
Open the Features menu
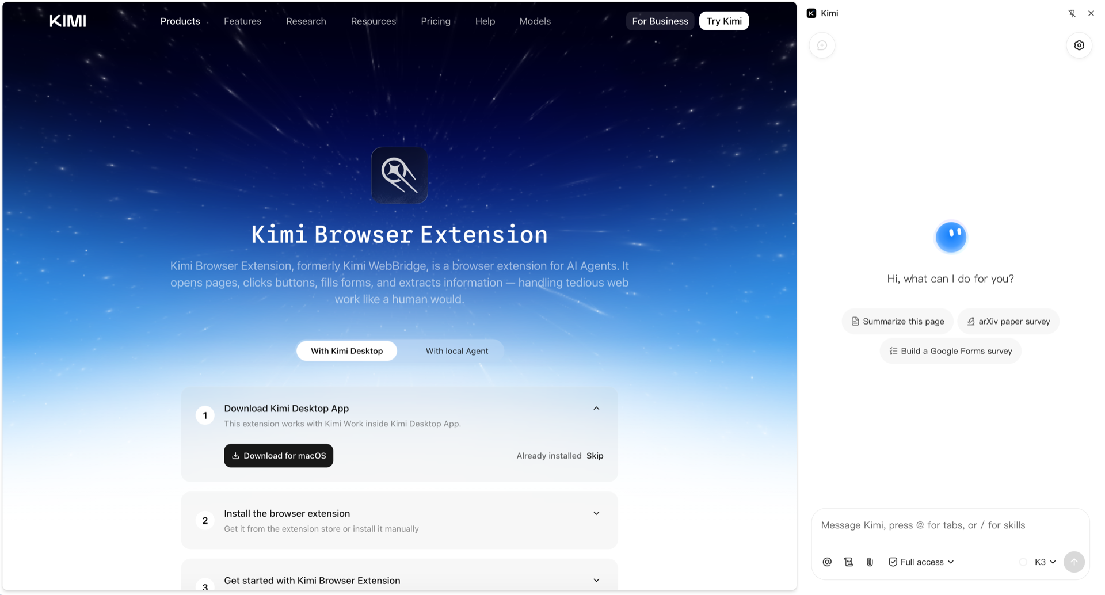tap(242, 21)
